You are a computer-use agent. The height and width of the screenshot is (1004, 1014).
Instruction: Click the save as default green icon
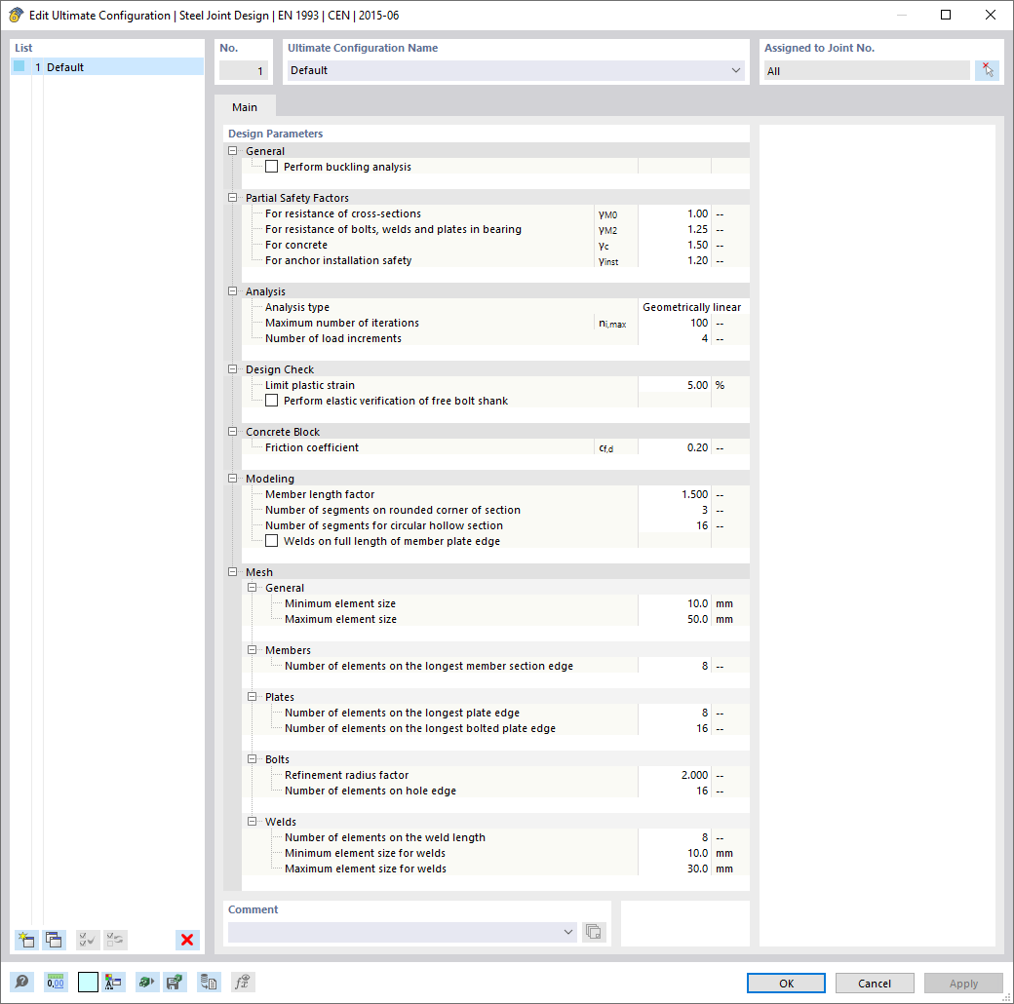(x=174, y=982)
